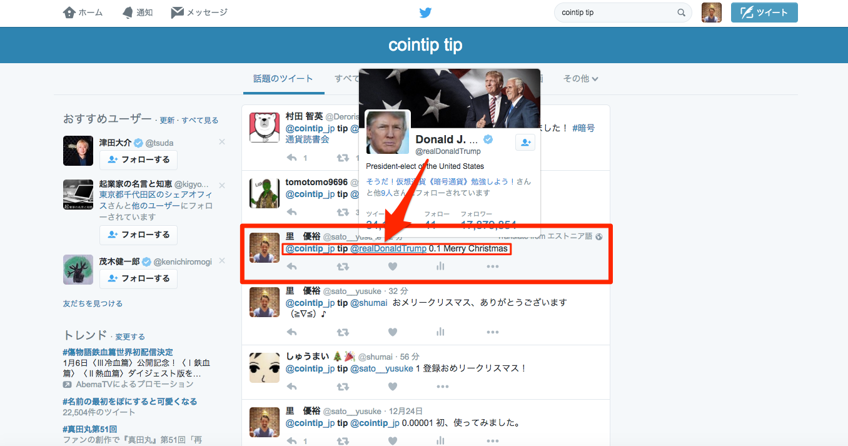Select the 話題のツイート tab

[x=283, y=79]
